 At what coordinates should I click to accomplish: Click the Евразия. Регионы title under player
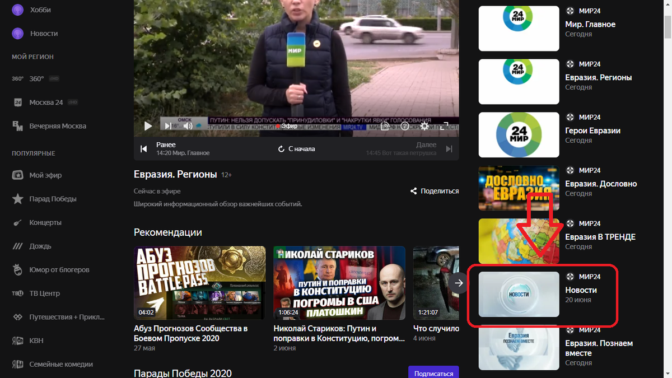[175, 174]
